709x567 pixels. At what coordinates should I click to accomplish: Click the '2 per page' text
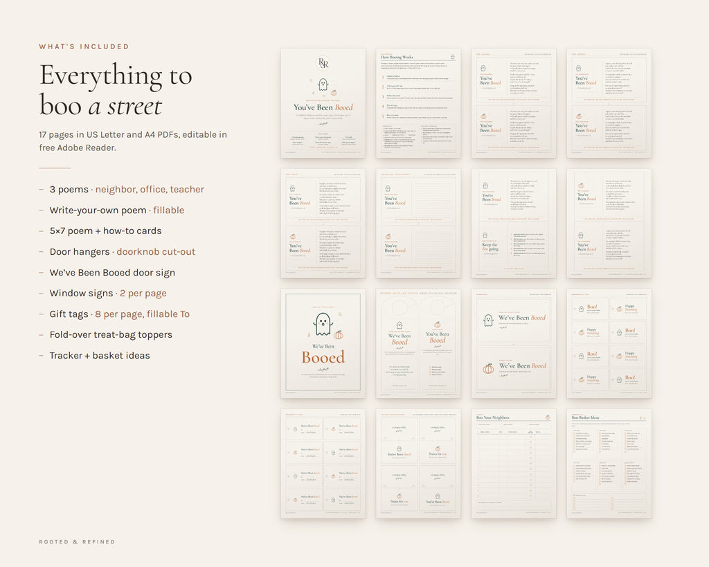click(x=143, y=294)
